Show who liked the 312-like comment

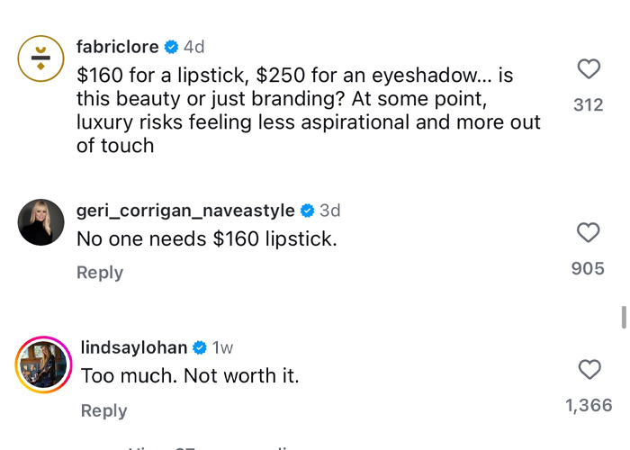click(589, 105)
